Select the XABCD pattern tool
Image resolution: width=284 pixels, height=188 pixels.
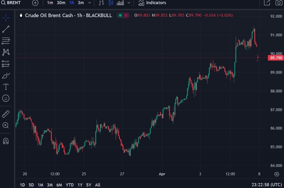pos(6,52)
